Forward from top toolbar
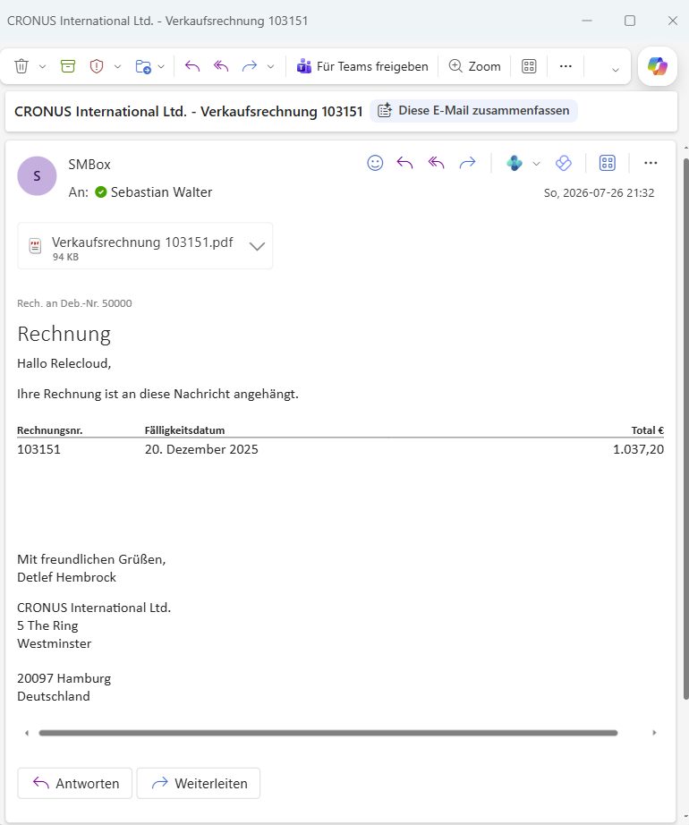Viewport: 689px width, 825px height. (250, 66)
